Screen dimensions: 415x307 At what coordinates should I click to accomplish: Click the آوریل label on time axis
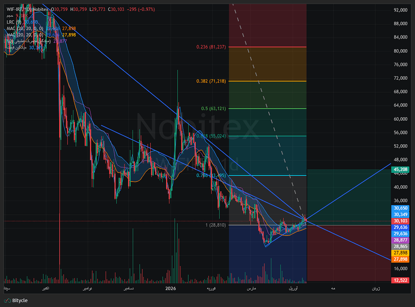(293, 288)
